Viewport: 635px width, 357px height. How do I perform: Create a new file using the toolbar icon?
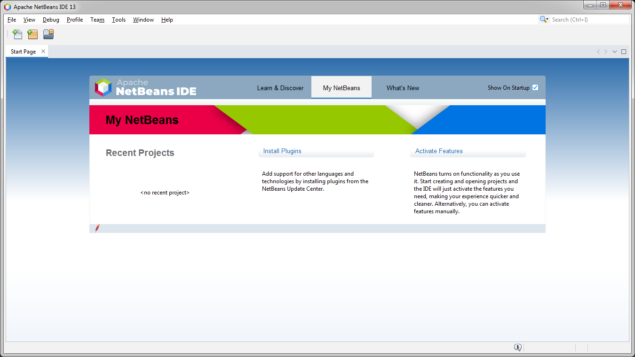tap(17, 34)
